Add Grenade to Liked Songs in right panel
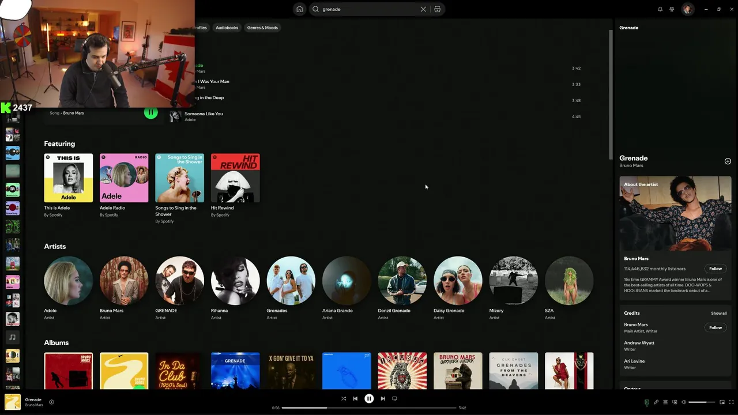738x415 pixels. tap(728, 161)
